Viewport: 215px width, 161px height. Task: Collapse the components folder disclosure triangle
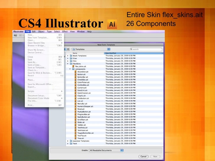tap(70, 69)
